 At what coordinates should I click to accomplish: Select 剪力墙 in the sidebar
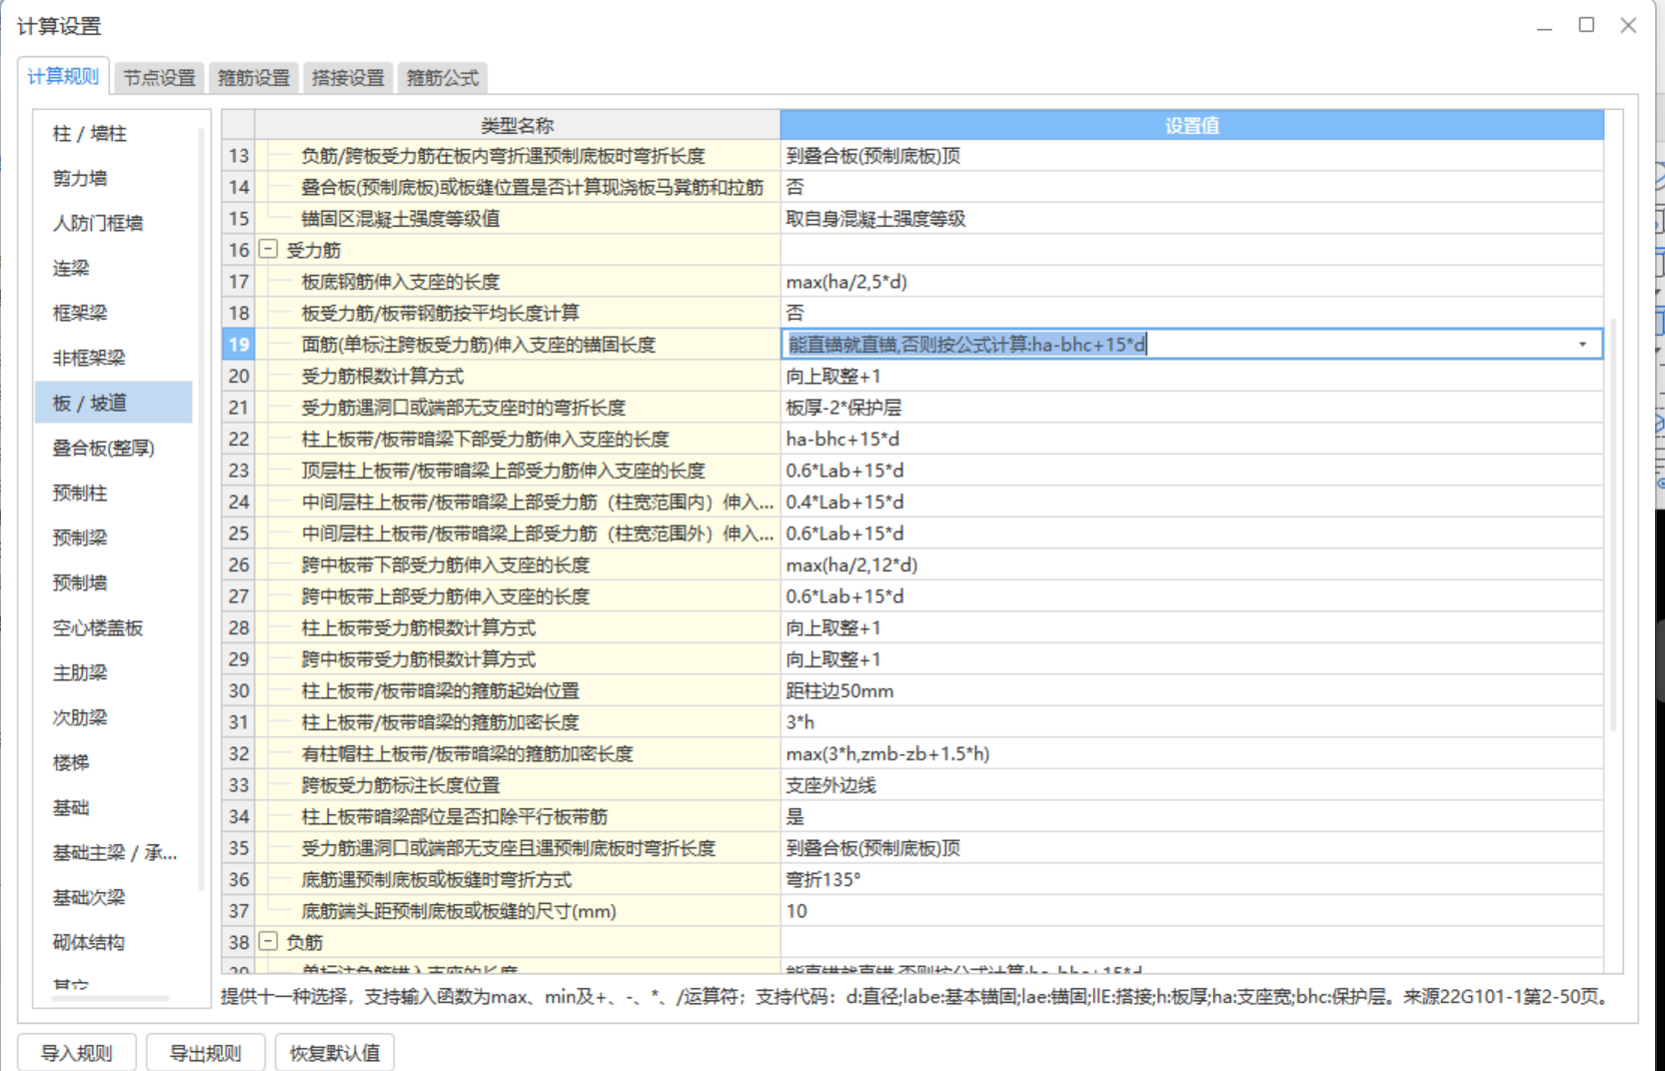(114, 178)
